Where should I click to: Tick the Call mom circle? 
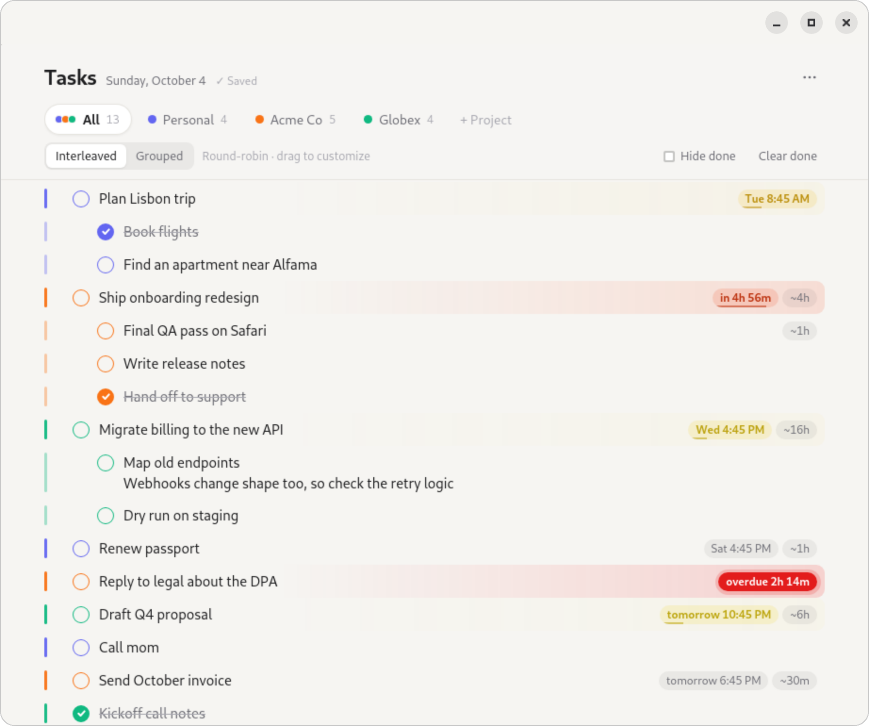click(x=81, y=648)
